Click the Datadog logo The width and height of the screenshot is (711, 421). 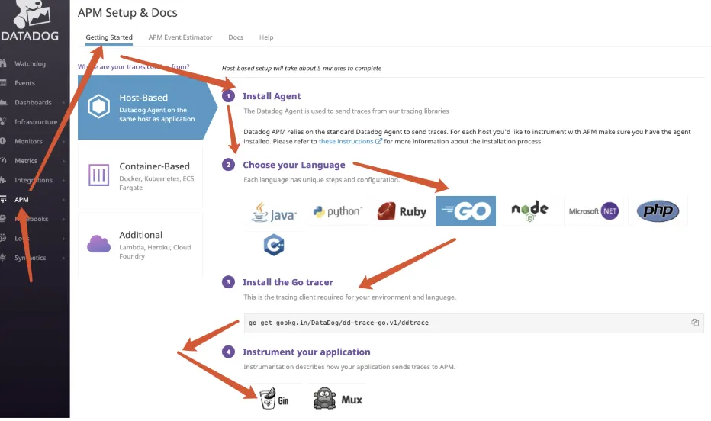click(31, 21)
